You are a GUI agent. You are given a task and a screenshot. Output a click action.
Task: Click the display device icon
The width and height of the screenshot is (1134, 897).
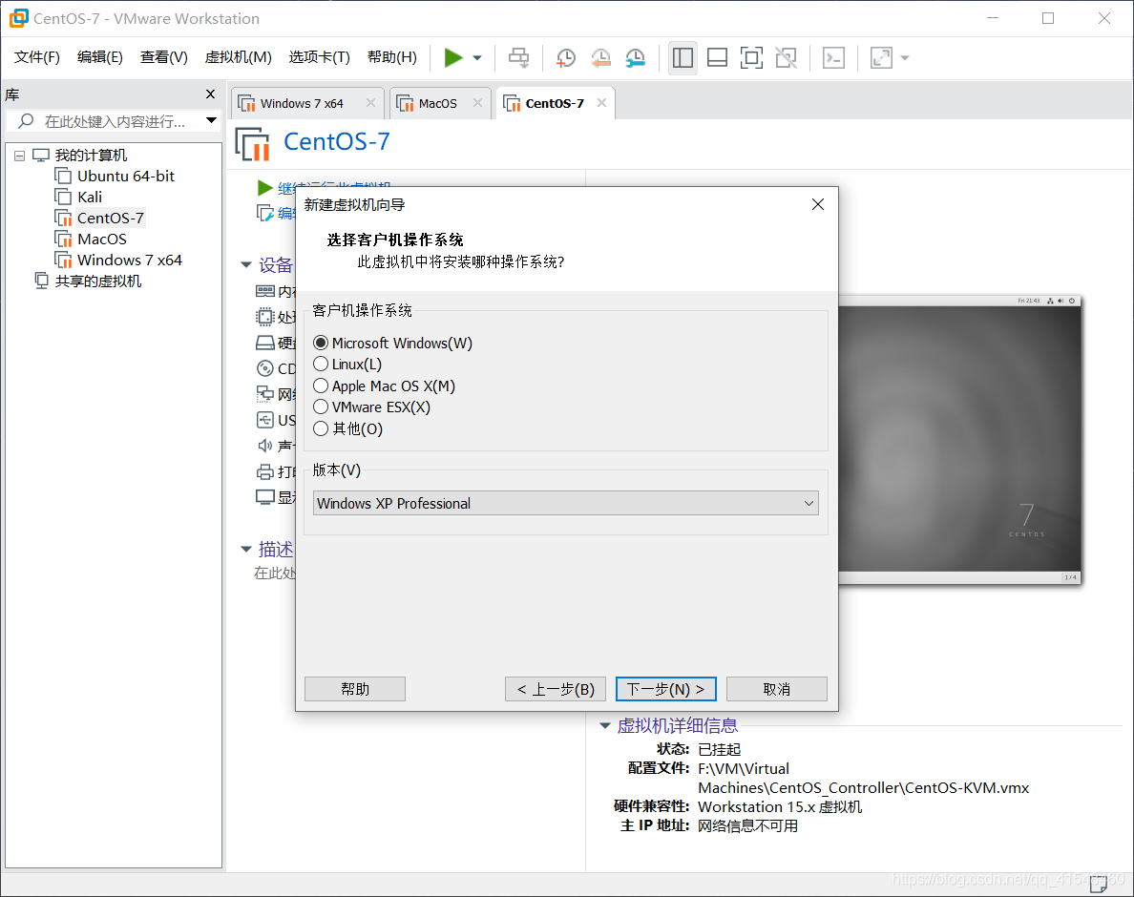[265, 497]
